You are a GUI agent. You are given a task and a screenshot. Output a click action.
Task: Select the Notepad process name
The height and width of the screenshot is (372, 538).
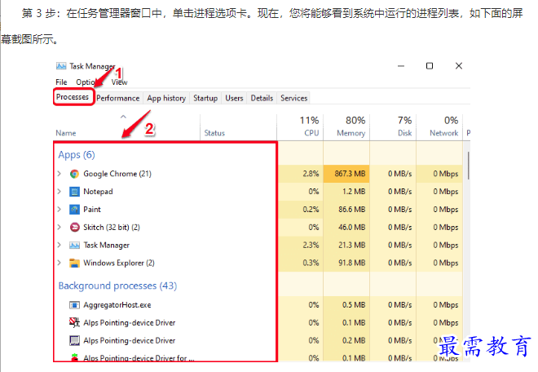click(x=98, y=192)
